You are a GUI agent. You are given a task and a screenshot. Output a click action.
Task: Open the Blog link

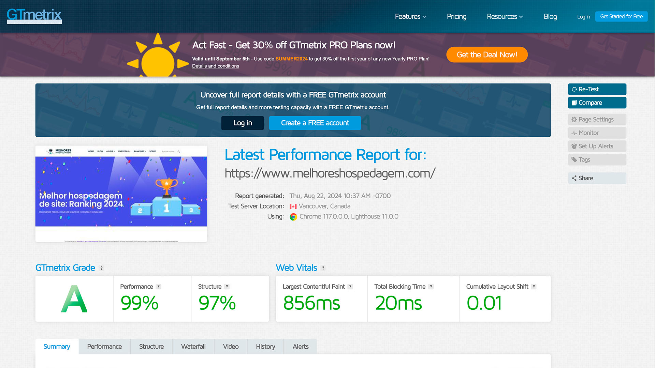(x=550, y=16)
